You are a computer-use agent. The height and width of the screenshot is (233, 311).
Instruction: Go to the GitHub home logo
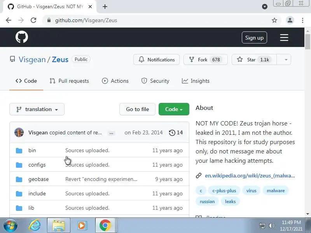22,37
